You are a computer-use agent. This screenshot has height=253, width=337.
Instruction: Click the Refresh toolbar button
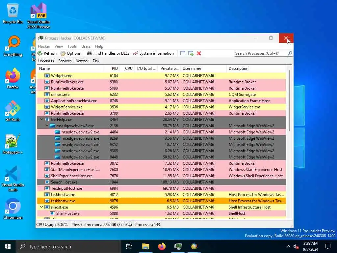click(47, 53)
